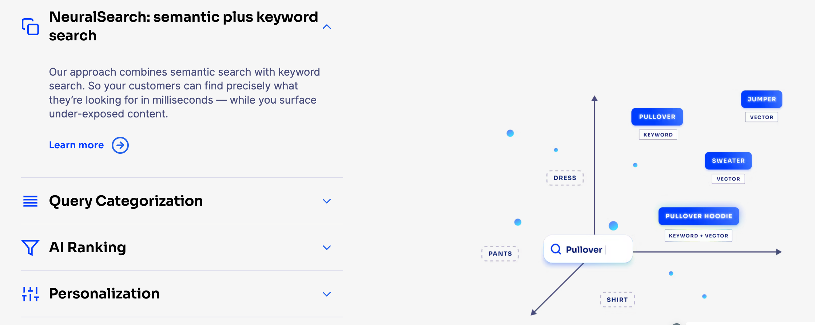
Task: Click the dashed DRESS label
Action: [565, 178]
